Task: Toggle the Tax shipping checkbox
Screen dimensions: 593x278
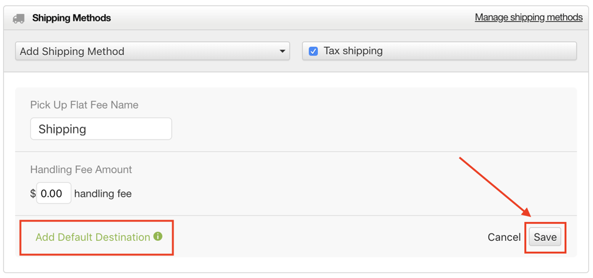Action: [x=313, y=51]
